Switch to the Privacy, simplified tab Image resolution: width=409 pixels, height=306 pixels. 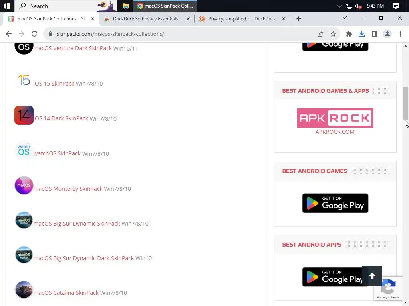click(242, 19)
